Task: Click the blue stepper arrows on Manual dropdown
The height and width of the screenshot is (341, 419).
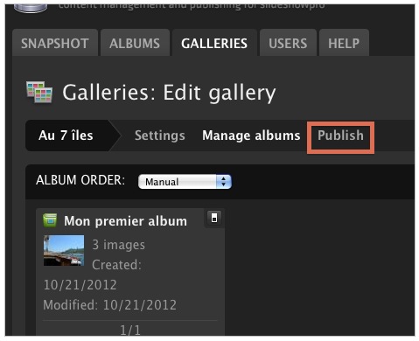Action: pyautogui.click(x=224, y=182)
